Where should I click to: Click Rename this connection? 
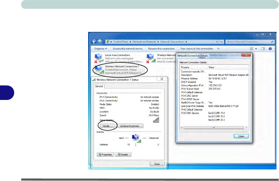161,49
